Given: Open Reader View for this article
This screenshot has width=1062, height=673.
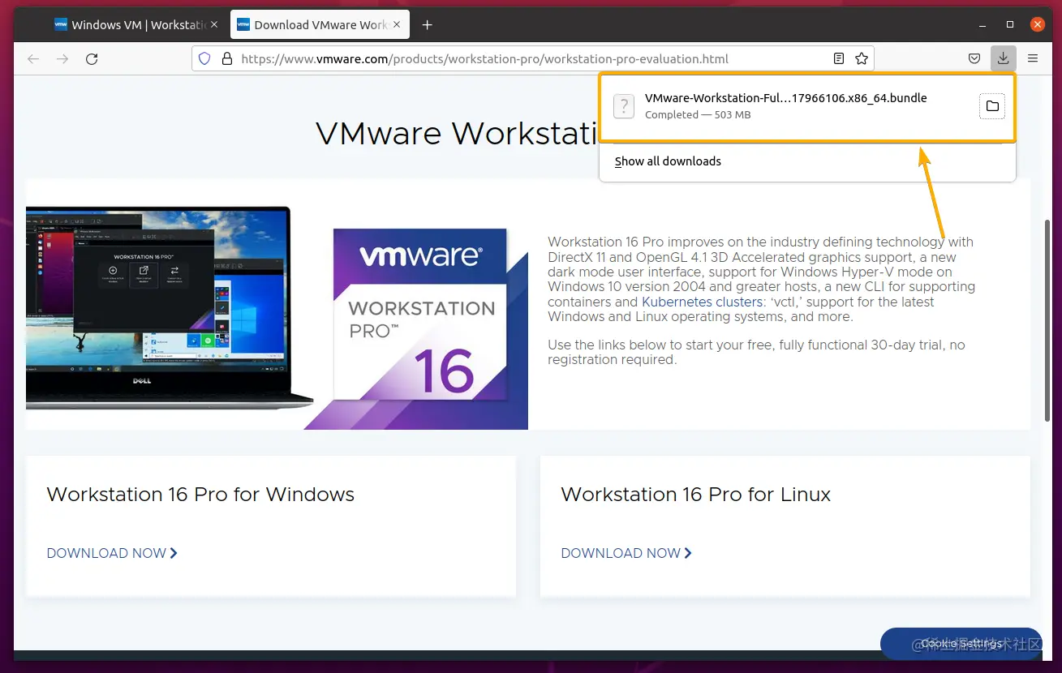Looking at the screenshot, I should (839, 58).
